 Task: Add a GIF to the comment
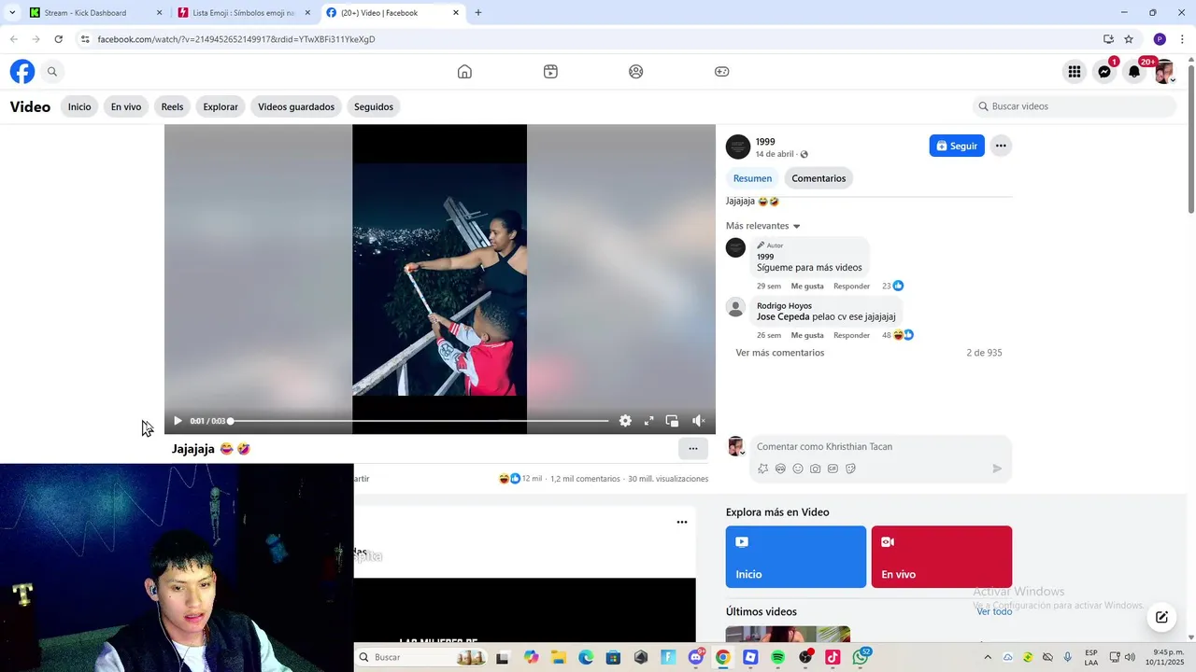[833, 469]
